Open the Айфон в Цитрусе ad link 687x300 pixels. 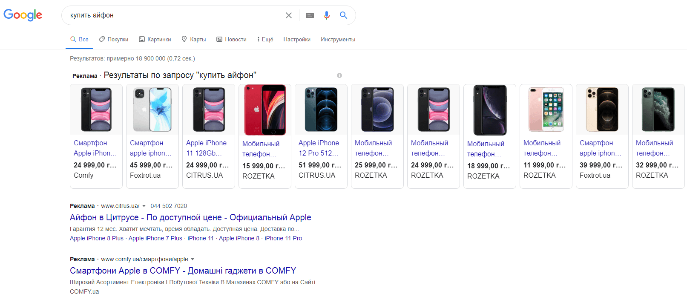[190, 217]
